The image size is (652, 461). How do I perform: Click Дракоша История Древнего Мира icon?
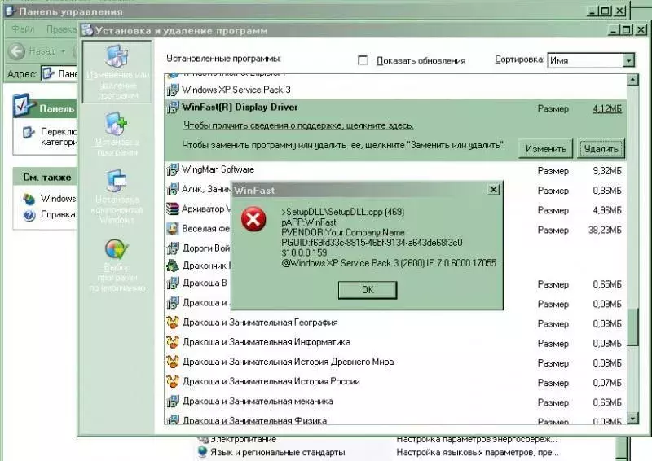[x=173, y=362]
